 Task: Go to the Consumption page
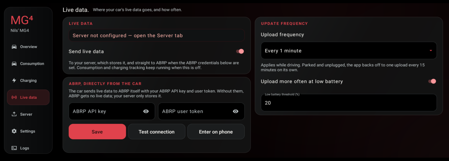[28, 64]
